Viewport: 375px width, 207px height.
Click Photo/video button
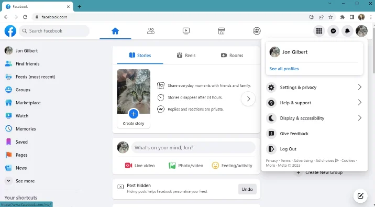186,166
